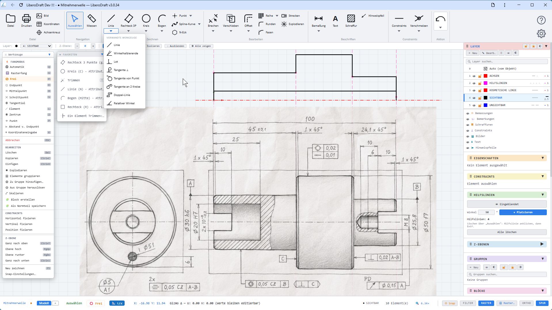Toggle the ORTHO mode in status bar
This screenshot has width=552, height=310.
coord(526,303)
